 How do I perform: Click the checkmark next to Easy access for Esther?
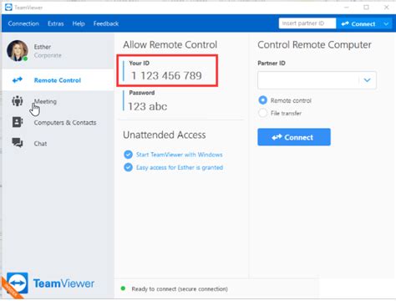128,167
